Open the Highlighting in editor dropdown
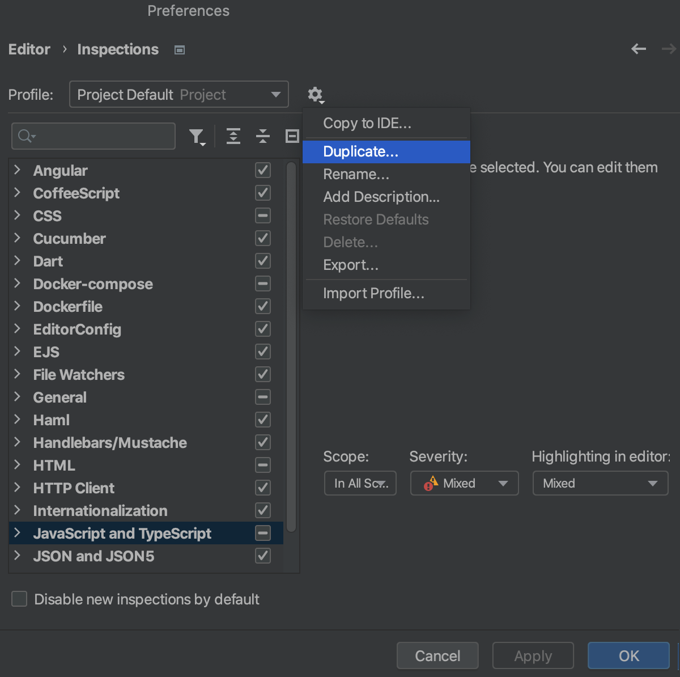Screen dimensions: 680x677 click(600, 483)
